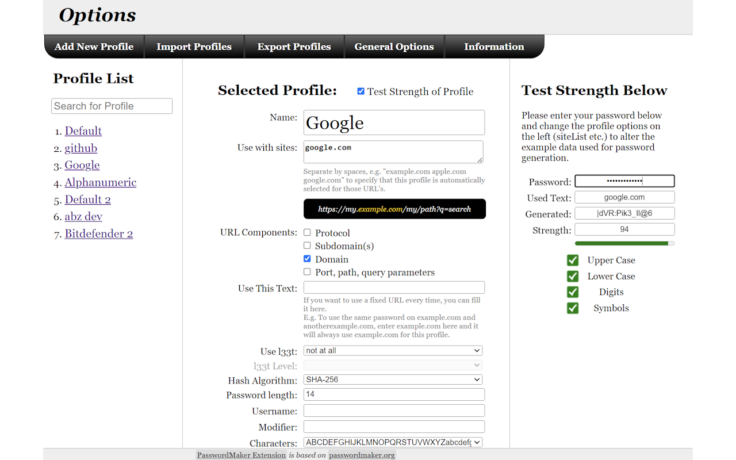The image size is (736, 460).
Task: Open the Bitdefender 2 profile
Action: point(98,233)
